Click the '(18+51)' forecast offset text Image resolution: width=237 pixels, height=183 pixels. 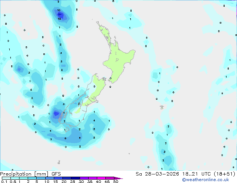(x=225, y=174)
